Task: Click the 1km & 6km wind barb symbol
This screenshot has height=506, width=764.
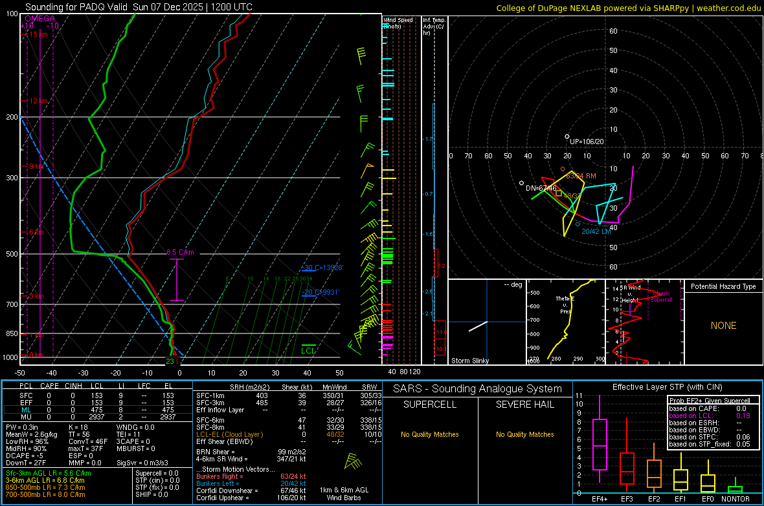Action: 353,461
